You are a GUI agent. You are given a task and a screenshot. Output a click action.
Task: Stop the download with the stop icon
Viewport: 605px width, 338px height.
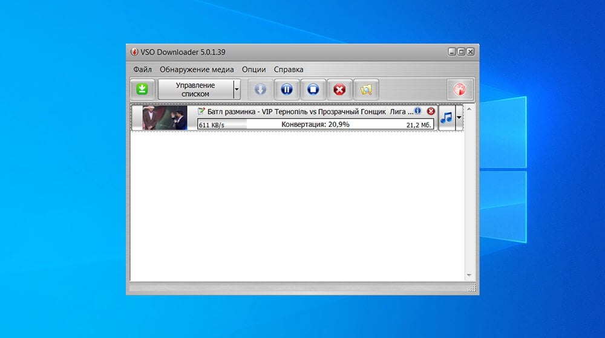(313, 89)
